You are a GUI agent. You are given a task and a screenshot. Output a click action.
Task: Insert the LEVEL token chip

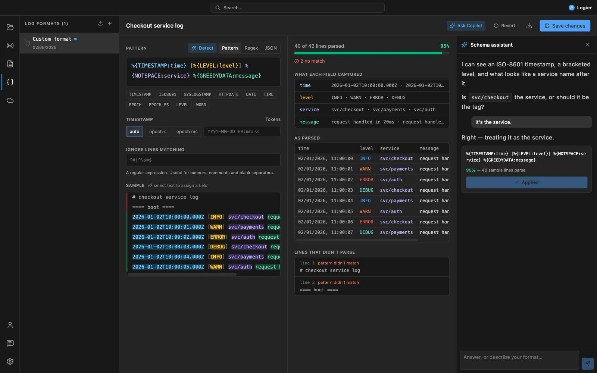(x=182, y=105)
